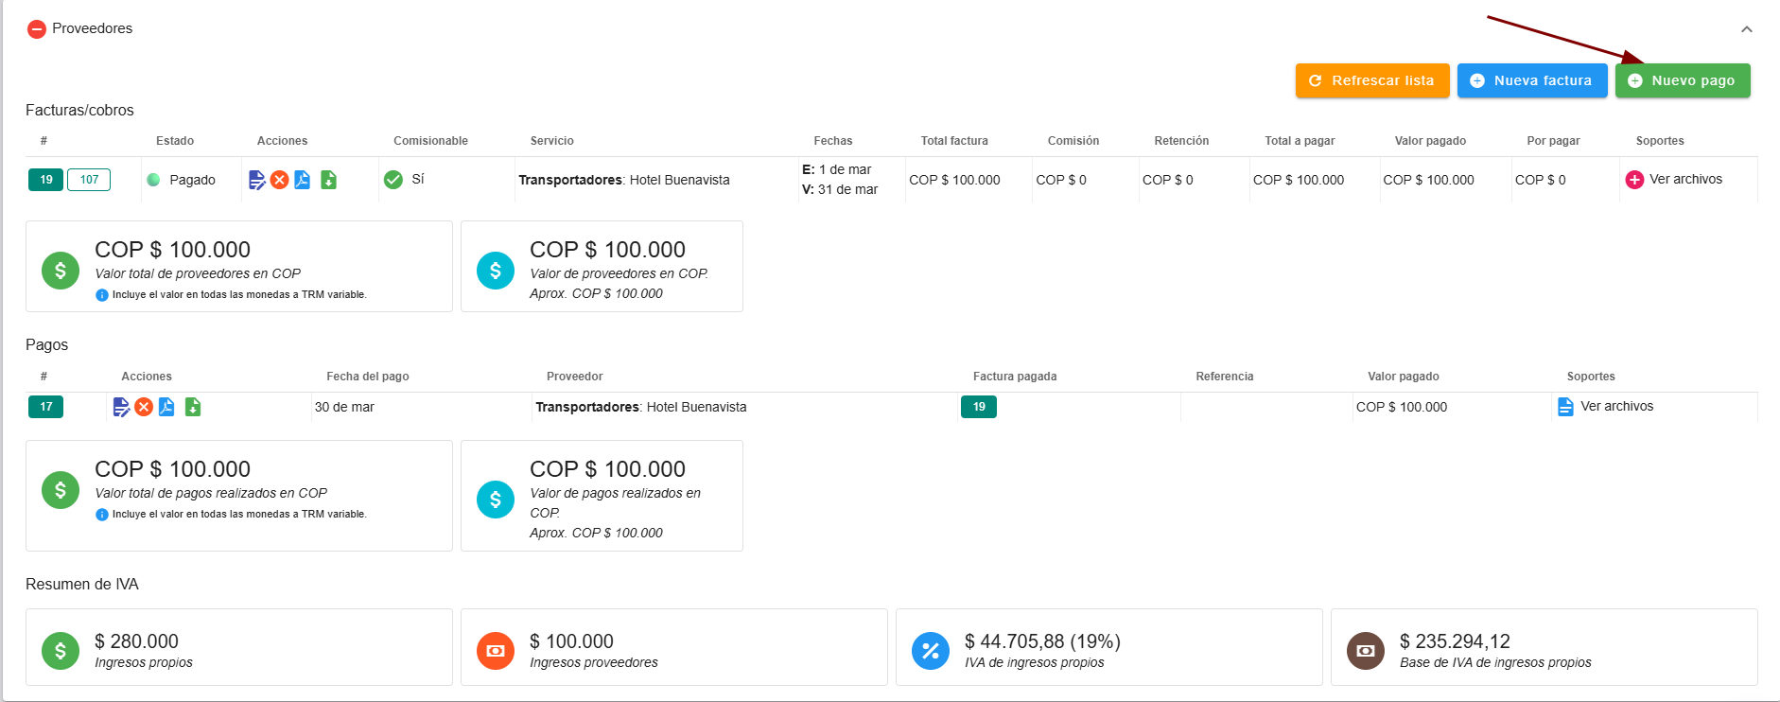Click cyan dollar icon of Valor de proveedores en COP

pyautogui.click(x=496, y=271)
